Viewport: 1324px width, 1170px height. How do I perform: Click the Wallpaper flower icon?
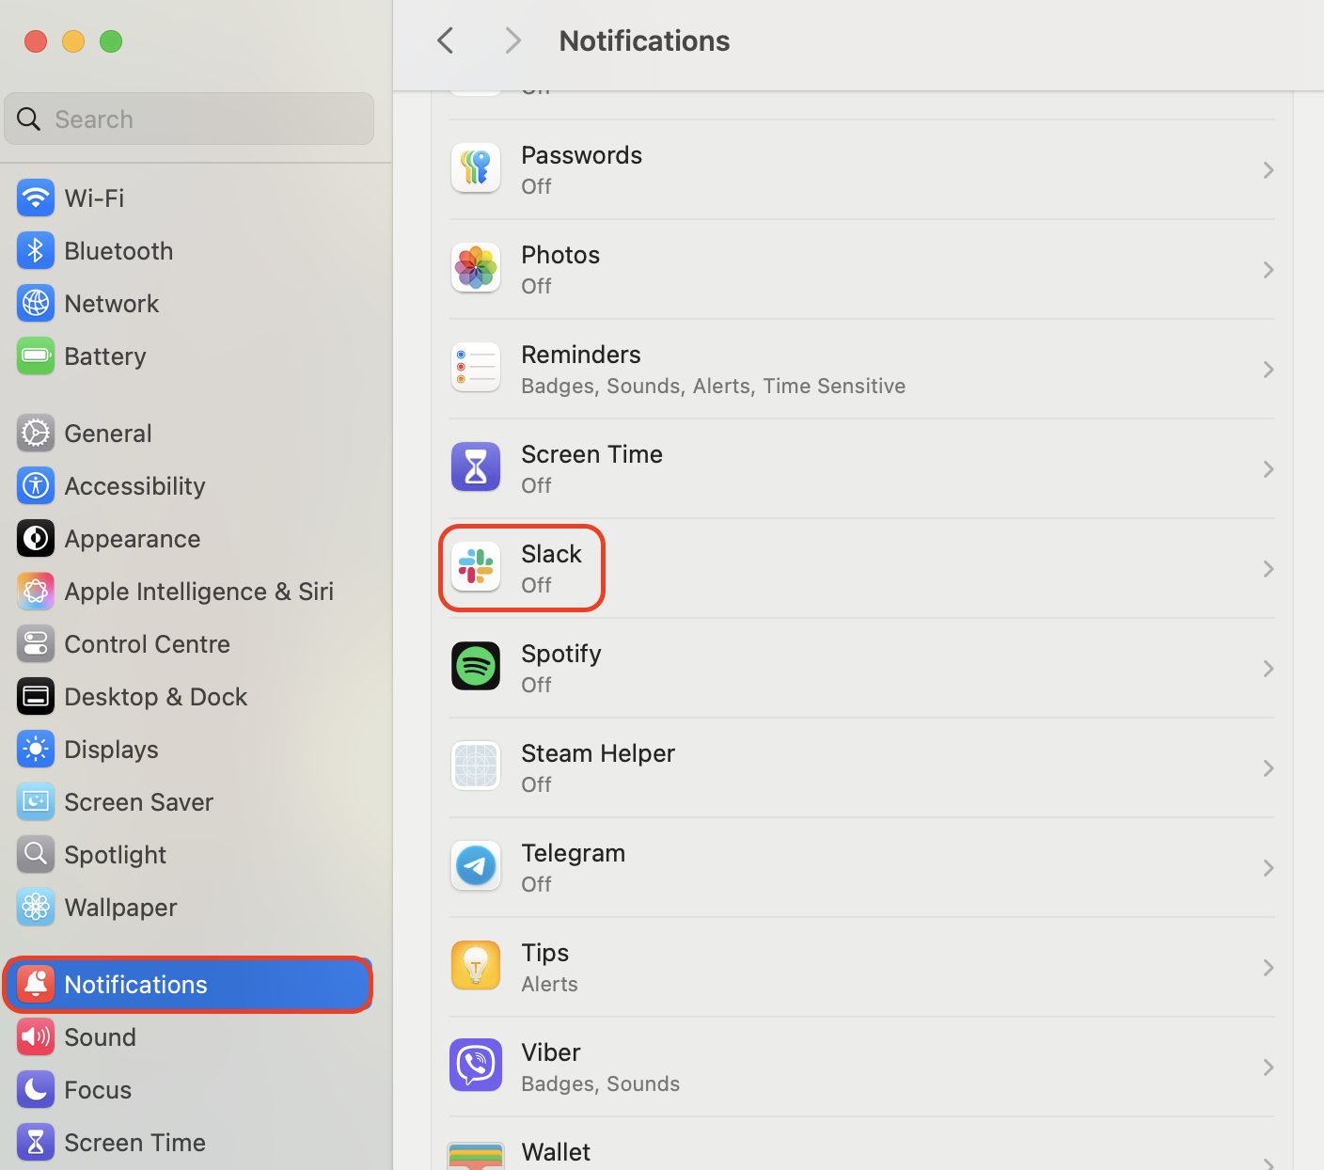tap(36, 908)
